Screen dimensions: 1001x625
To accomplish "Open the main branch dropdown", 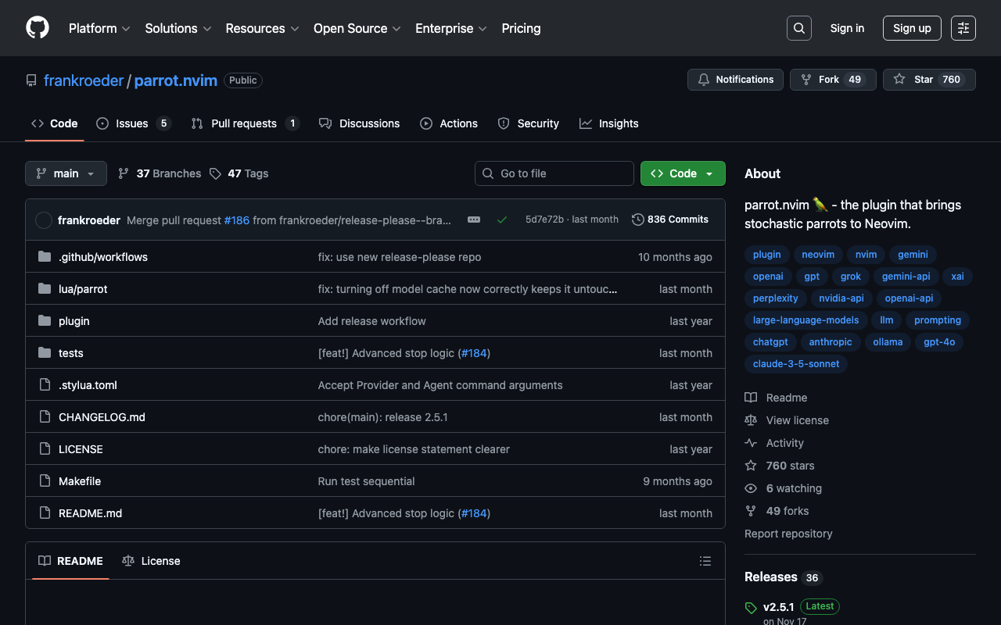I will click(66, 173).
